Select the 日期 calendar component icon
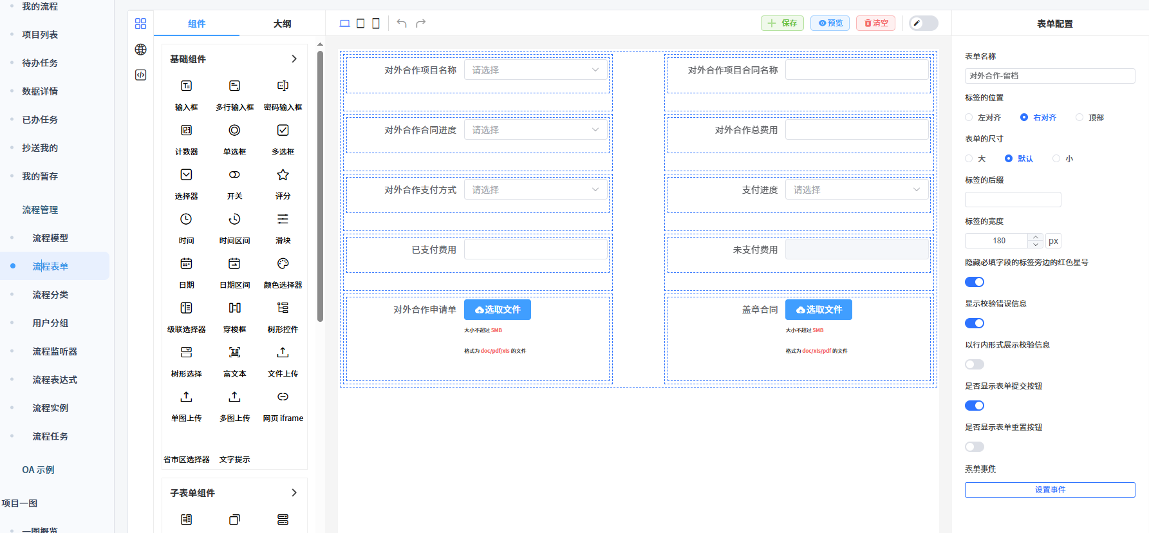The image size is (1149, 533). tap(186, 263)
